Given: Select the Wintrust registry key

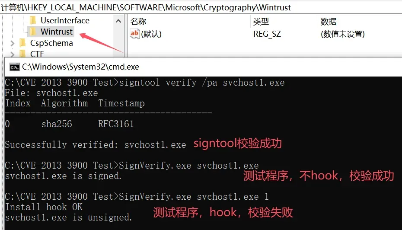Looking at the screenshot, I should (x=56, y=32).
